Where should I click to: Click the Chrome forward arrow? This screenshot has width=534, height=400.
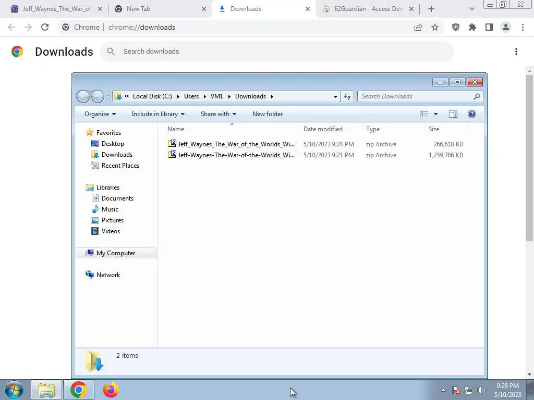tap(28, 27)
